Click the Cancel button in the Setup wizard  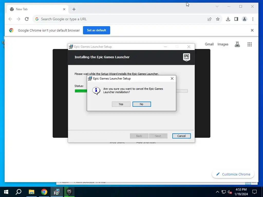[181, 136]
